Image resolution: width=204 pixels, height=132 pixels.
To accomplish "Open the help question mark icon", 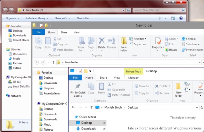I will click(x=181, y=18).
